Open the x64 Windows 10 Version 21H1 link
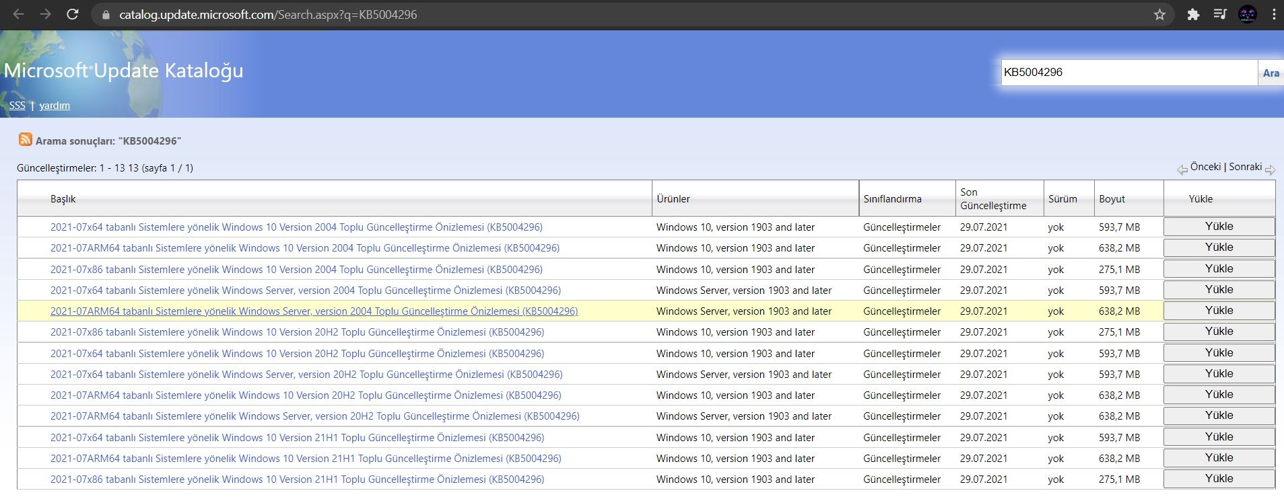1284x499 pixels. (297, 438)
